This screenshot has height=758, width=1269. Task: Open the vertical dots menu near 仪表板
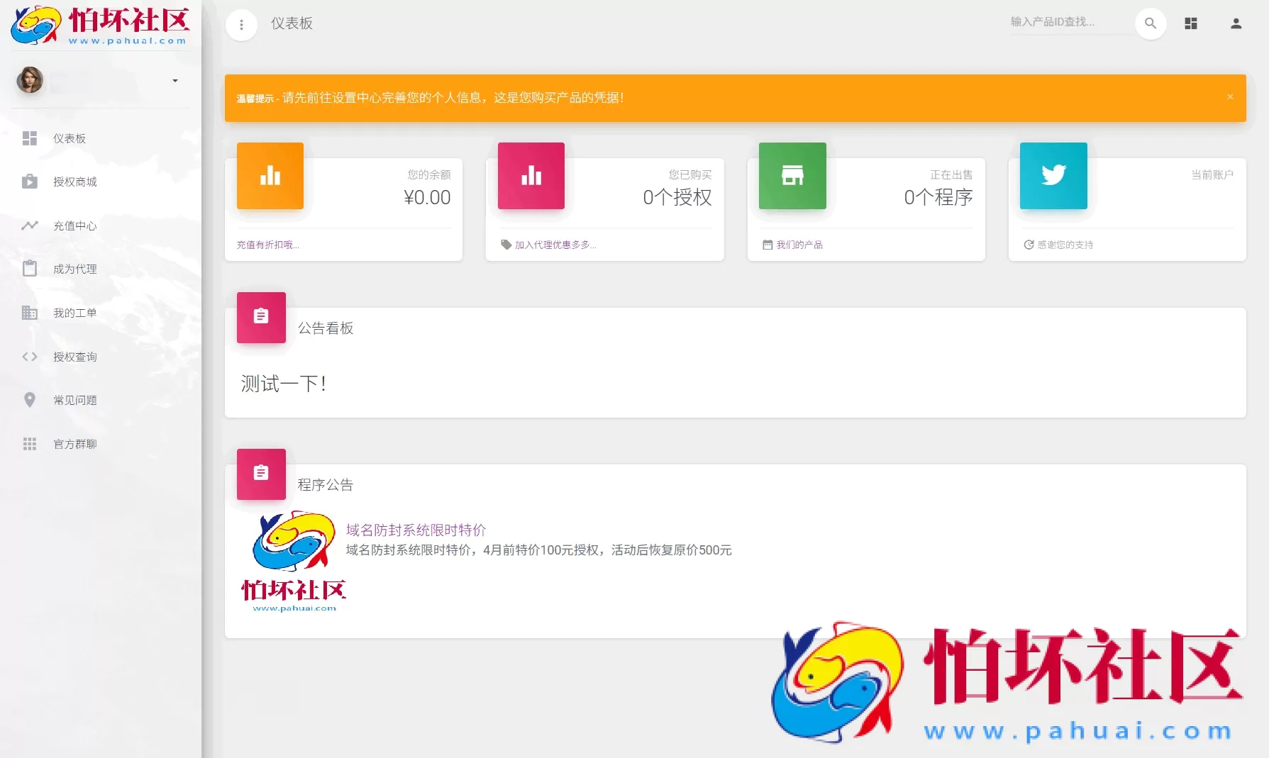pyautogui.click(x=241, y=24)
